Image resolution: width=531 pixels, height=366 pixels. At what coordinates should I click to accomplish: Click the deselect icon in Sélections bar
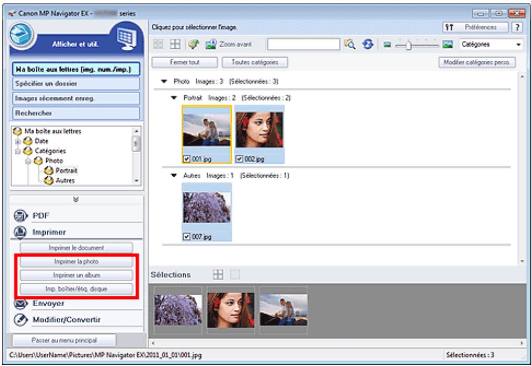[x=235, y=274]
